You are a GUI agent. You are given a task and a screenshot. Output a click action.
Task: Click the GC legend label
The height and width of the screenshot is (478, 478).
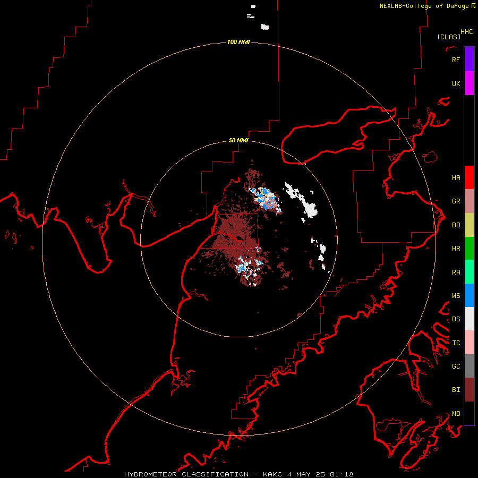click(456, 366)
